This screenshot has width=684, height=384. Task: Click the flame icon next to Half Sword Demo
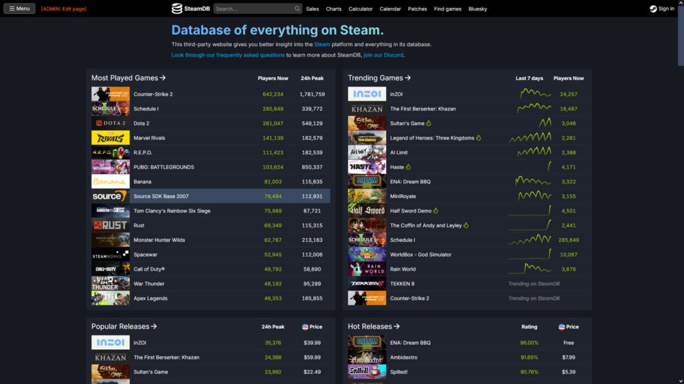tap(436, 211)
